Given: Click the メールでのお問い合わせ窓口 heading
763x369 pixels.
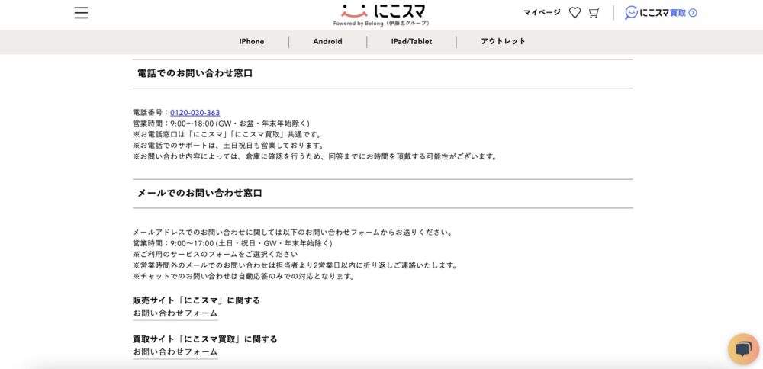Looking at the screenshot, I should click(199, 194).
